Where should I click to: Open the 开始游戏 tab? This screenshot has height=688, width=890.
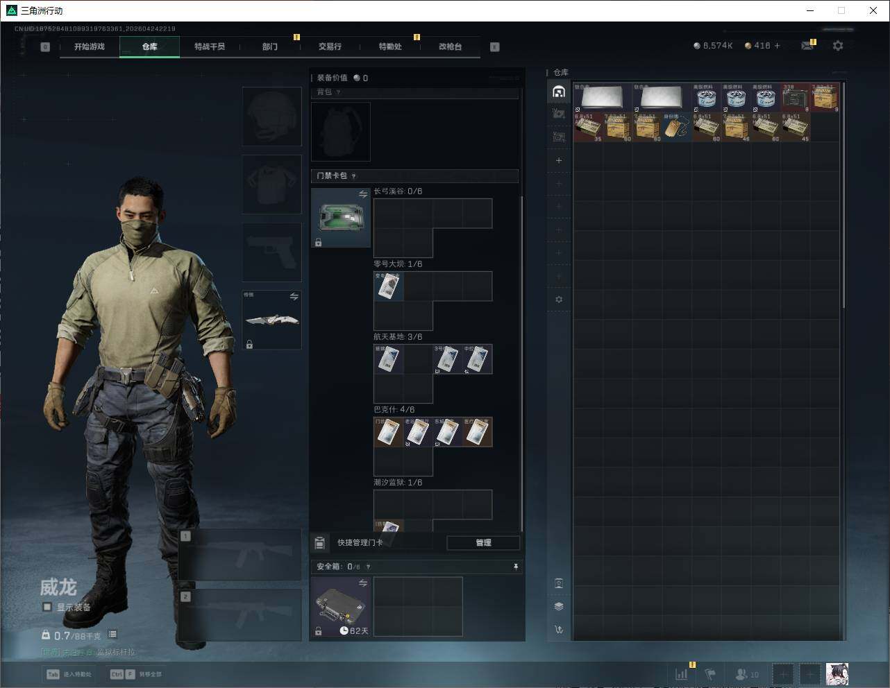click(x=90, y=46)
